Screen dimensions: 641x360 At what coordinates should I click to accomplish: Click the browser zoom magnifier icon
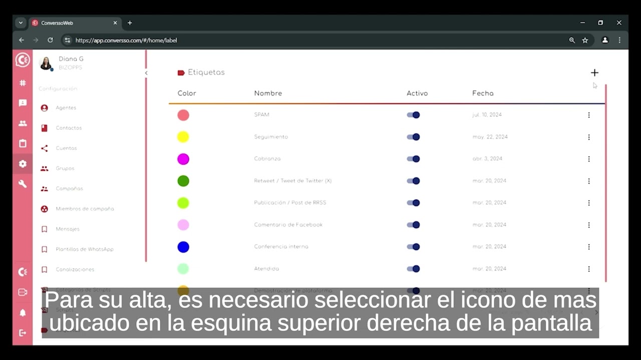[x=572, y=40]
